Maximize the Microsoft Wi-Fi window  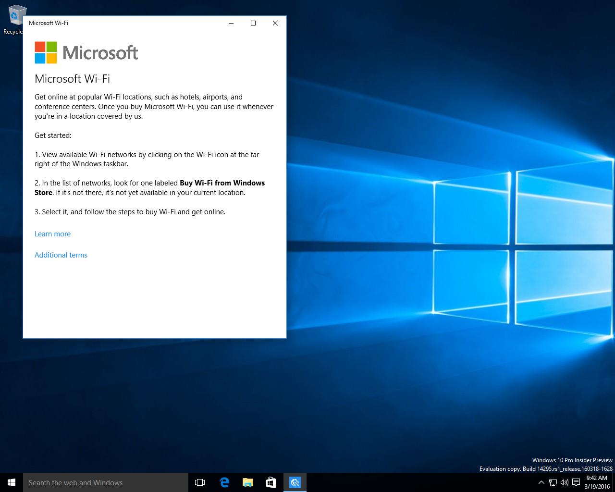(x=253, y=23)
